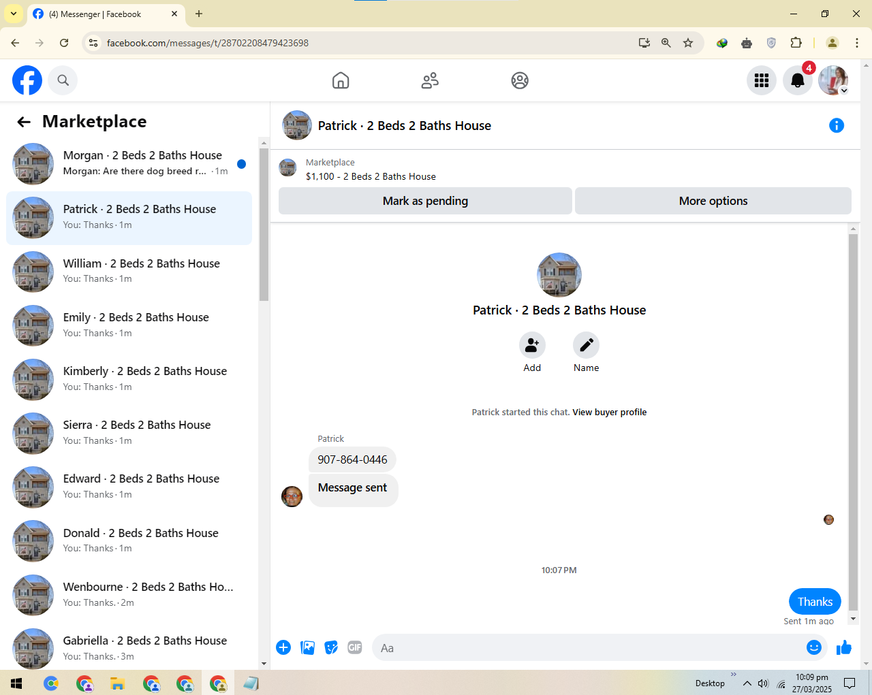This screenshot has width=872, height=695.
Task: Click the Add people icon
Action: pyautogui.click(x=532, y=345)
